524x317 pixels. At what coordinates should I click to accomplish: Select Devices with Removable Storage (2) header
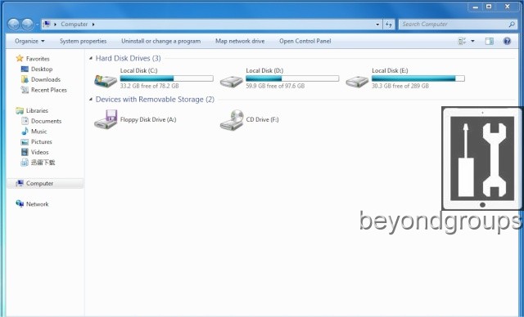pyautogui.click(x=155, y=100)
